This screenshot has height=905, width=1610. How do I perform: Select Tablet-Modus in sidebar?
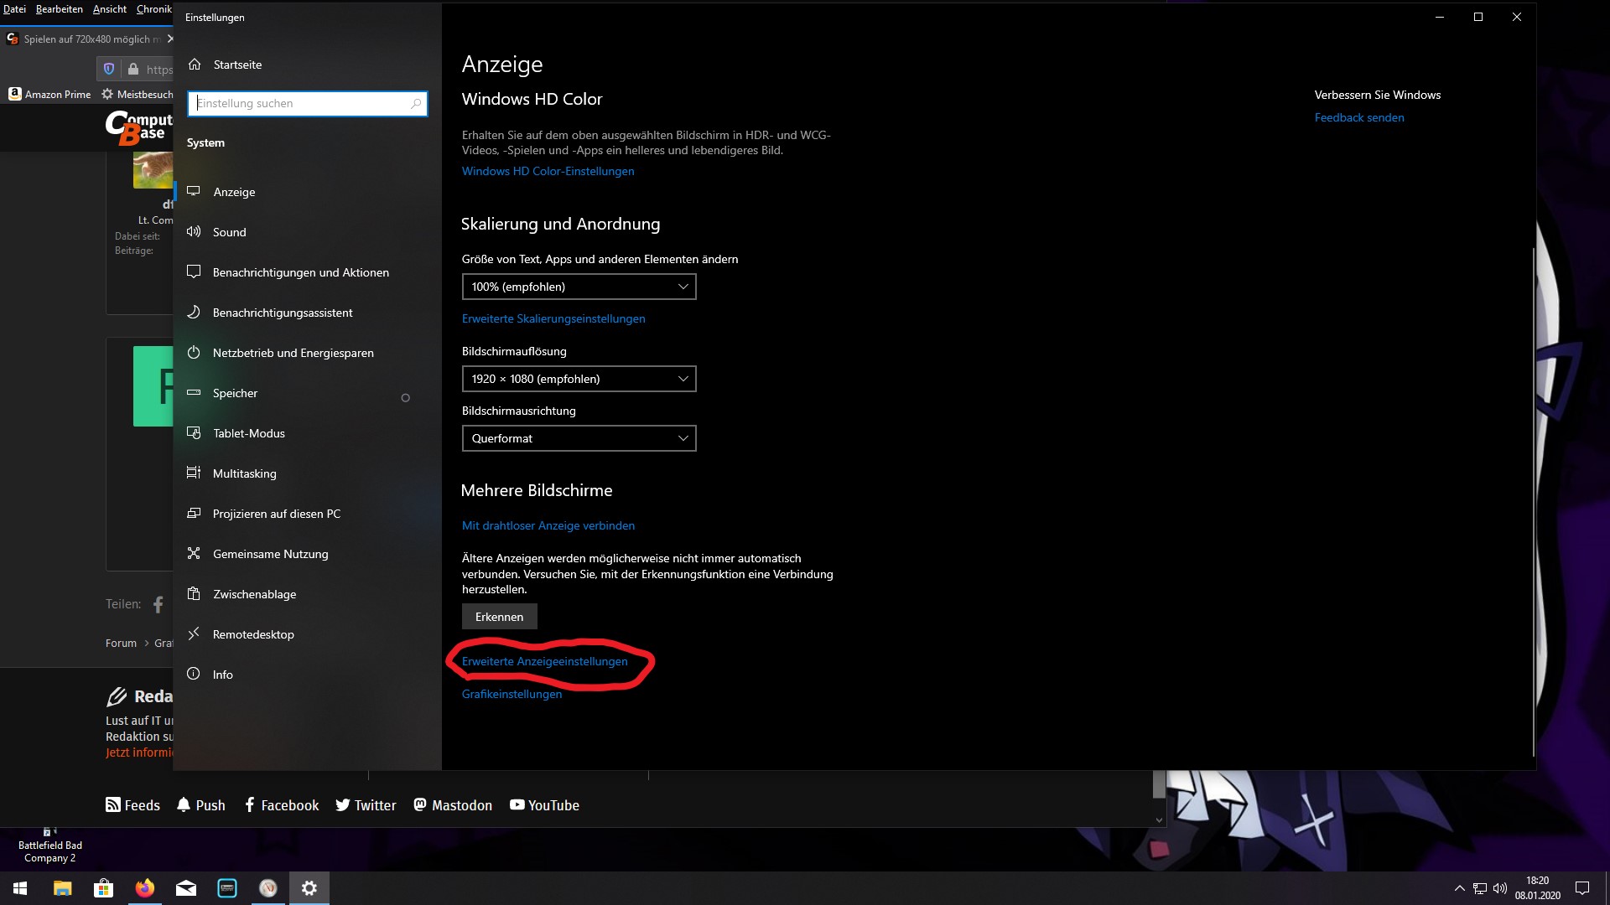(248, 433)
